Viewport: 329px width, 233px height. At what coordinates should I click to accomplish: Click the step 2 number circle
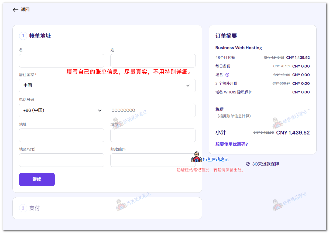coord(23,208)
